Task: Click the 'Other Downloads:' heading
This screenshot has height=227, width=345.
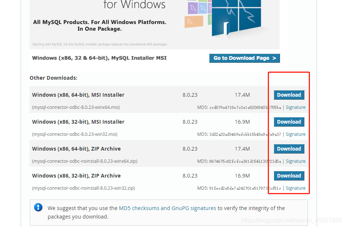Action: tap(54, 78)
